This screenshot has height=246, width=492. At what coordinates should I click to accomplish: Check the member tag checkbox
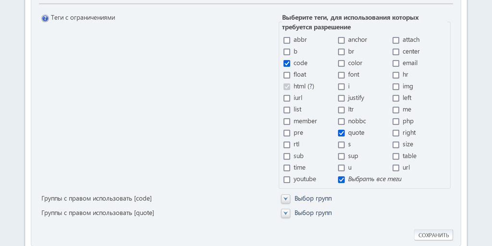tap(287, 122)
